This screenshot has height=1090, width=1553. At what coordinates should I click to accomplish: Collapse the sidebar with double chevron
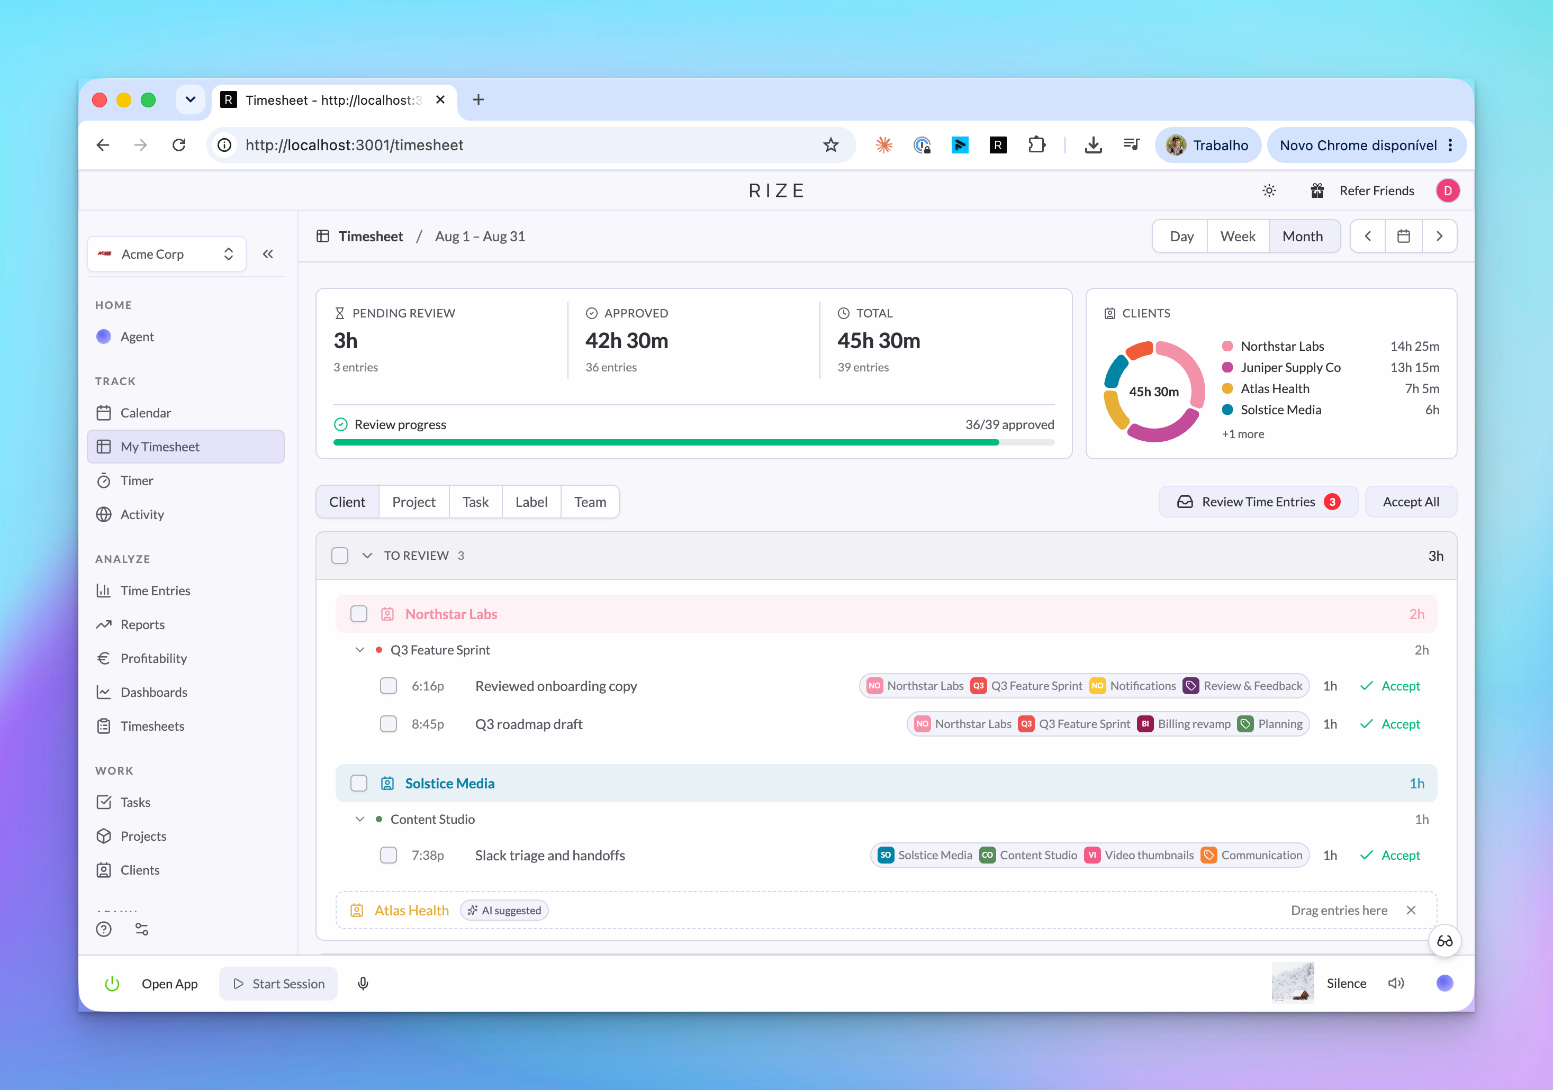coord(268,254)
